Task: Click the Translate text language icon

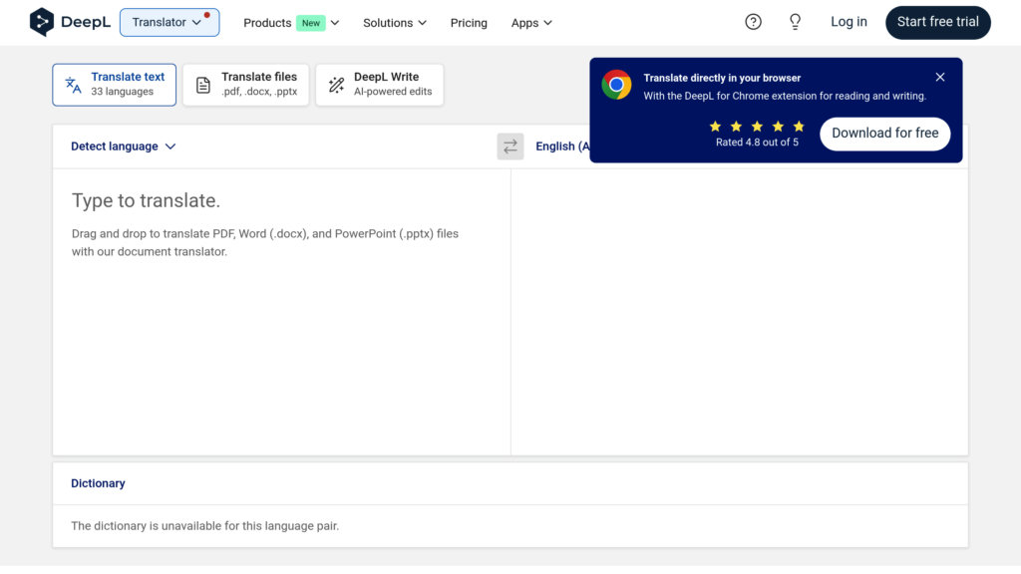Action: click(x=73, y=85)
